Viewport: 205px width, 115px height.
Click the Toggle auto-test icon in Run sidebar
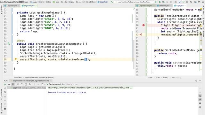pos(5,92)
